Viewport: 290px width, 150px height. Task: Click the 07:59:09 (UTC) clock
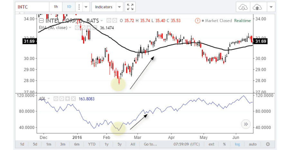pyautogui.click(x=187, y=144)
